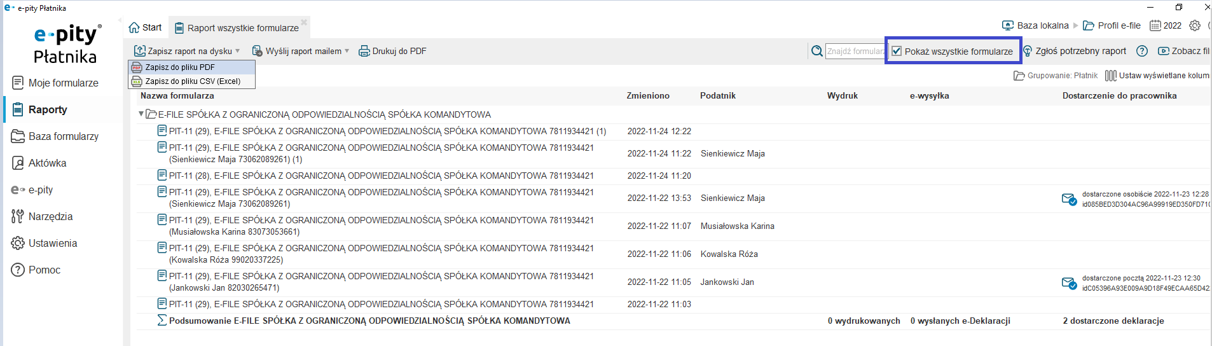The image size is (1212, 346).
Task: Switch to the Start tab
Action: point(146,27)
